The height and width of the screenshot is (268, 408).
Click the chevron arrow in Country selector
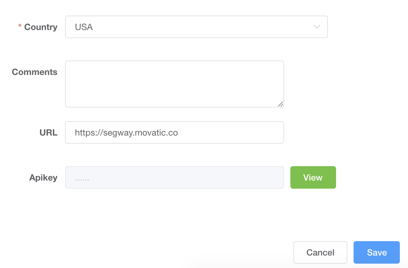coord(317,27)
